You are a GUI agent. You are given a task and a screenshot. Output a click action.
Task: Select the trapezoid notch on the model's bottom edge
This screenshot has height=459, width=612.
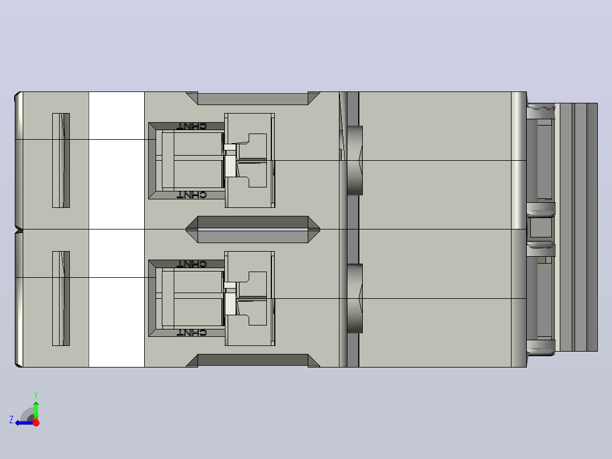(x=253, y=361)
